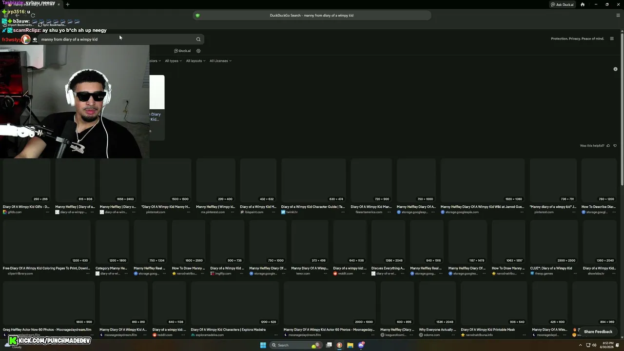
Task: Click the info icon below the header
Action: coord(615,69)
